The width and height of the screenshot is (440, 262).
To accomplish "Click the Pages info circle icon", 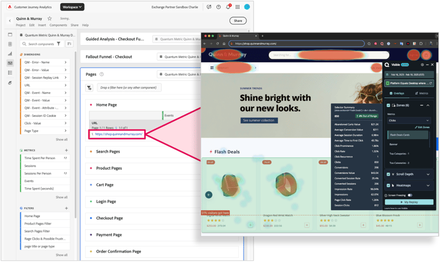I will [x=101, y=74].
